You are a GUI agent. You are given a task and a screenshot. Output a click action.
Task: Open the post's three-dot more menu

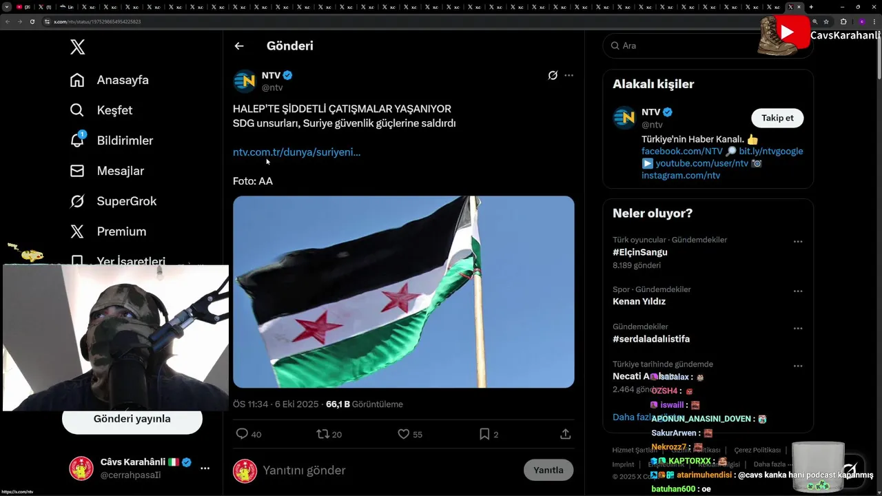coord(568,75)
